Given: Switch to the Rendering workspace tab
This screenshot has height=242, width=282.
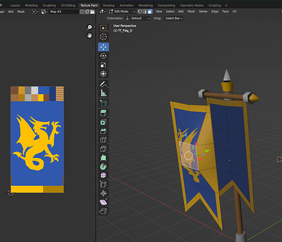Looking at the screenshot, I should (146, 5).
